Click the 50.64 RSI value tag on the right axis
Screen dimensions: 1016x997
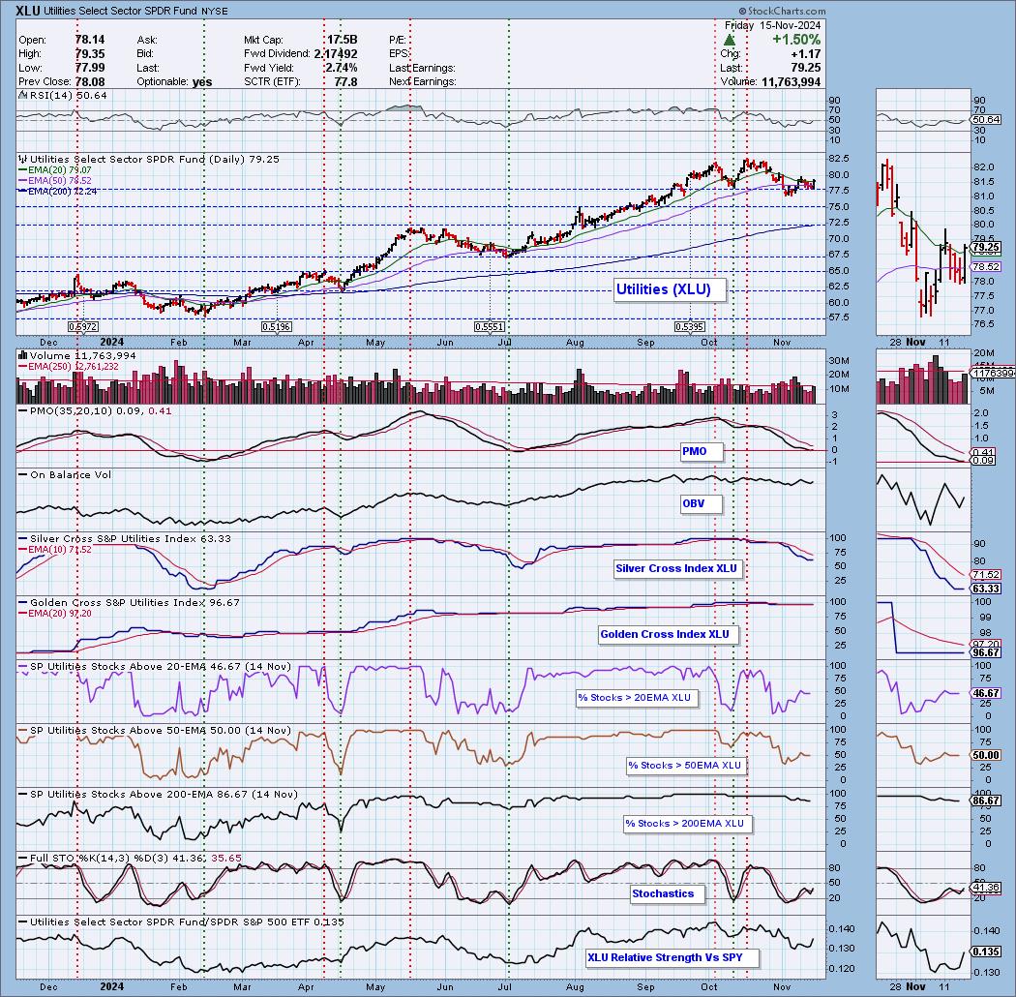click(986, 120)
